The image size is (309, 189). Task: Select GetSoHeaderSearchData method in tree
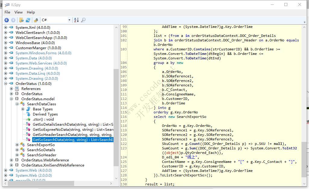(73, 135)
